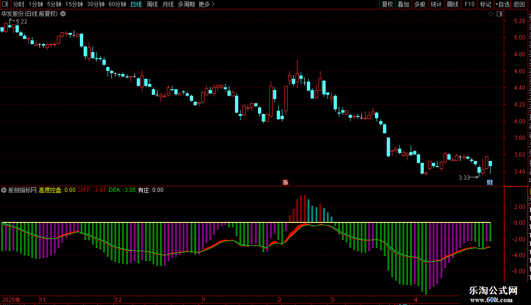Click the 高度控盘 value label
Viewport: 531px width, 305px height.
(57, 190)
